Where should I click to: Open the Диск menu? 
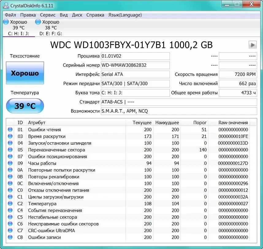pos(77,15)
